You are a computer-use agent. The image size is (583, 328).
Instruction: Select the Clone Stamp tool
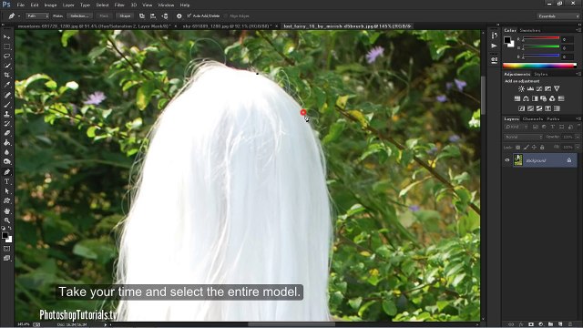(6, 114)
